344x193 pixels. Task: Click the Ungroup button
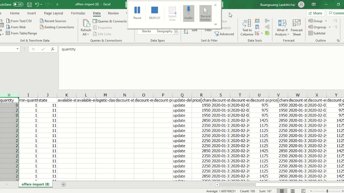click(317, 27)
